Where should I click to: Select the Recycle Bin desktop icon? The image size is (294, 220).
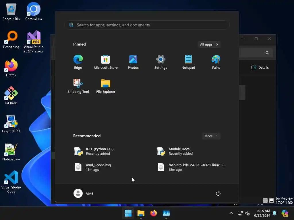pos(11,11)
